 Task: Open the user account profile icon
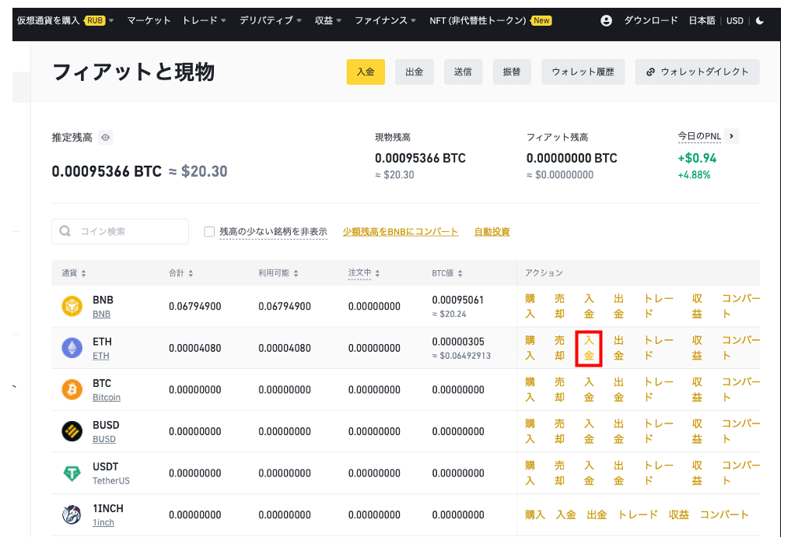coord(607,21)
